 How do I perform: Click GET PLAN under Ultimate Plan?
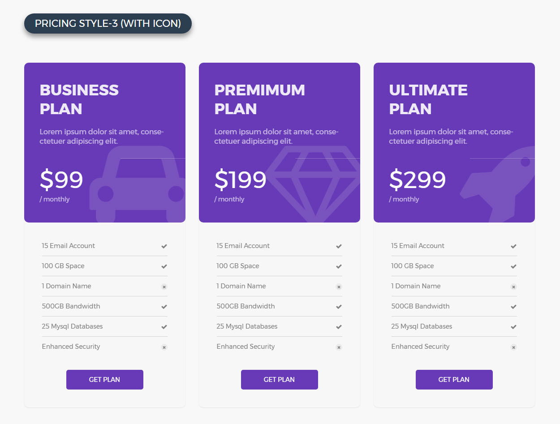(x=454, y=379)
